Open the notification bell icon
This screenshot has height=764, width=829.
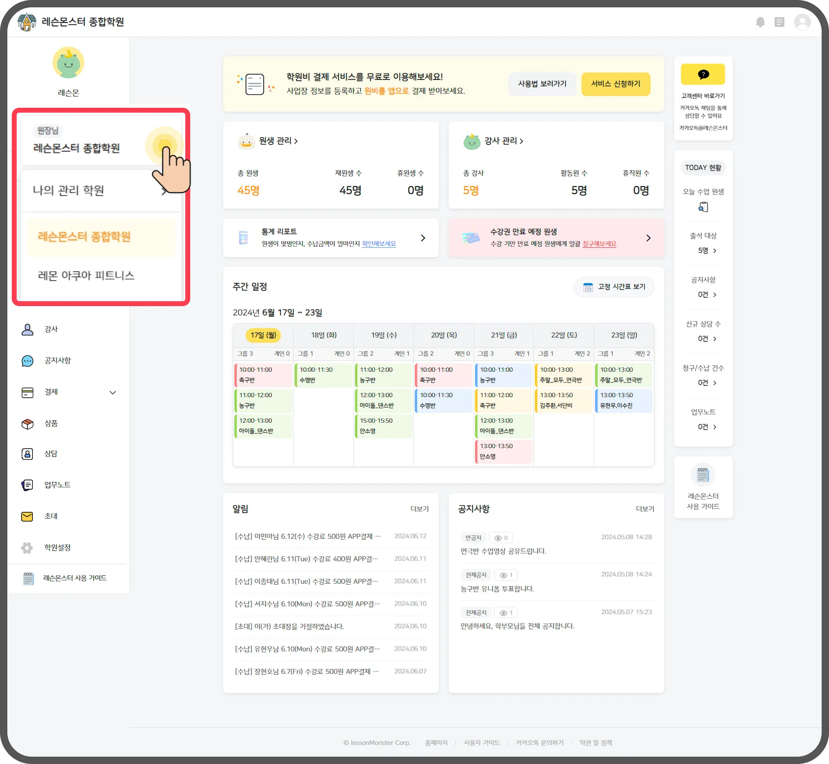click(760, 22)
